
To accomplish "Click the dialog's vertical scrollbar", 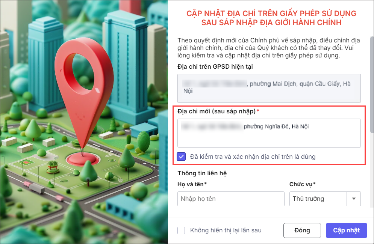I will (x=372, y=84).
